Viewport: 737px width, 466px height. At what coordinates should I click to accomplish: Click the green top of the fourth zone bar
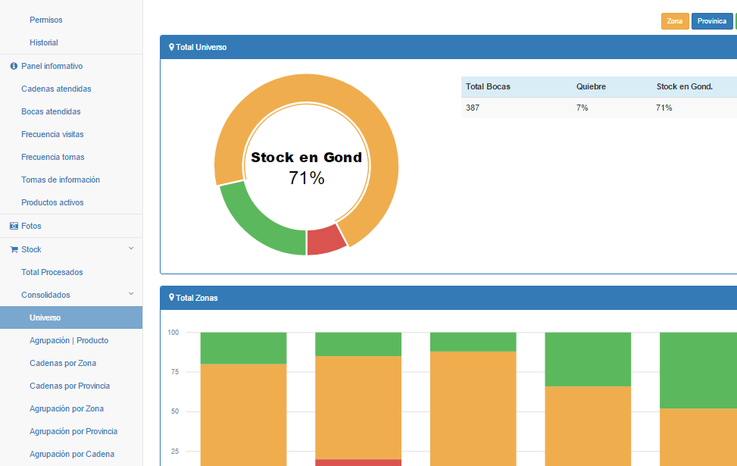coord(588,359)
